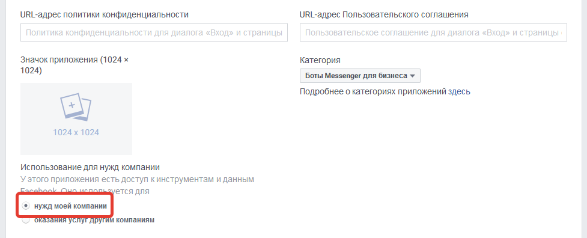Screen dimensions: 587x238
Task: Click the Значок приложения label
Action: click(x=75, y=65)
